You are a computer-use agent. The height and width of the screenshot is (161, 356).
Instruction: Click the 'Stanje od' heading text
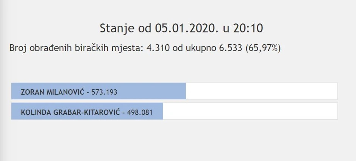126,28
